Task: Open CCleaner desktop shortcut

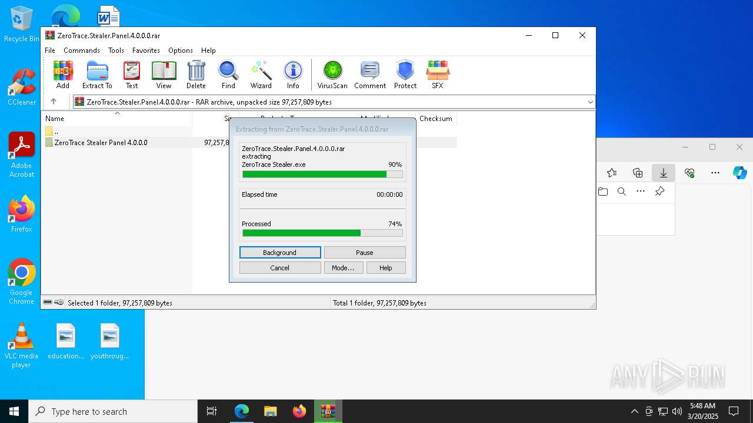Action: pos(22,87)
